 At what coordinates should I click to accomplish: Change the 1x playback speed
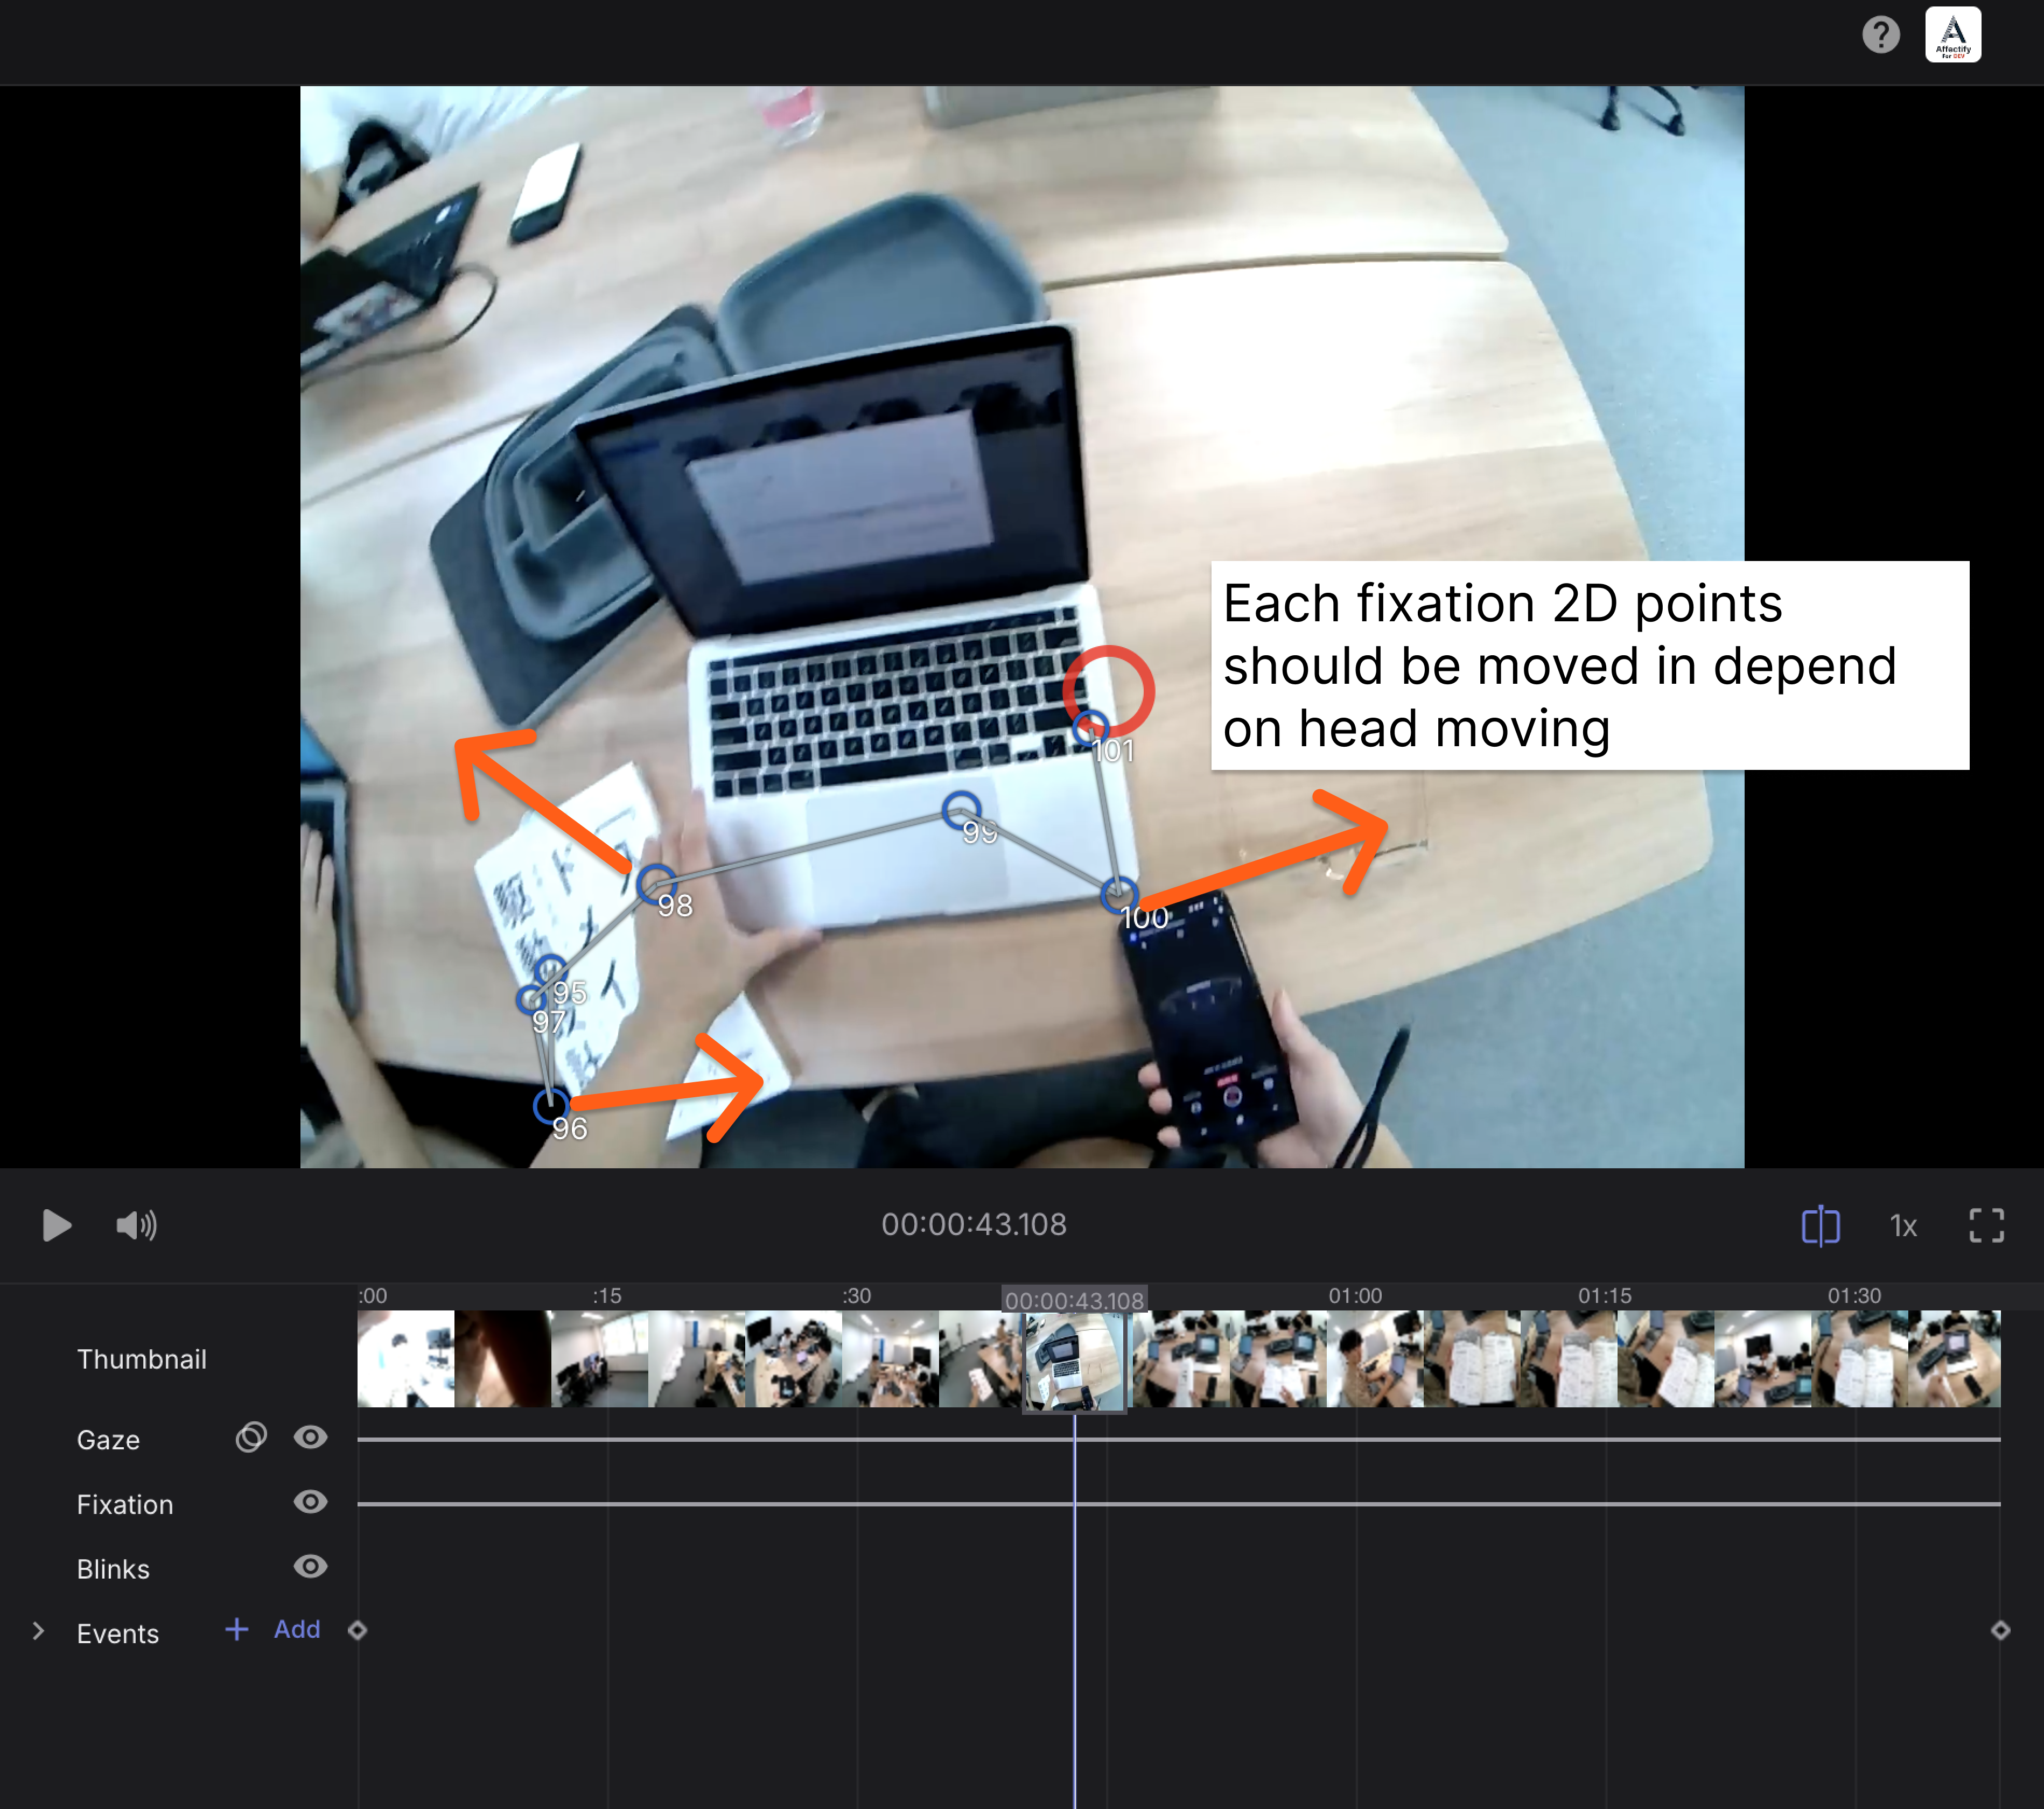1903,1226
